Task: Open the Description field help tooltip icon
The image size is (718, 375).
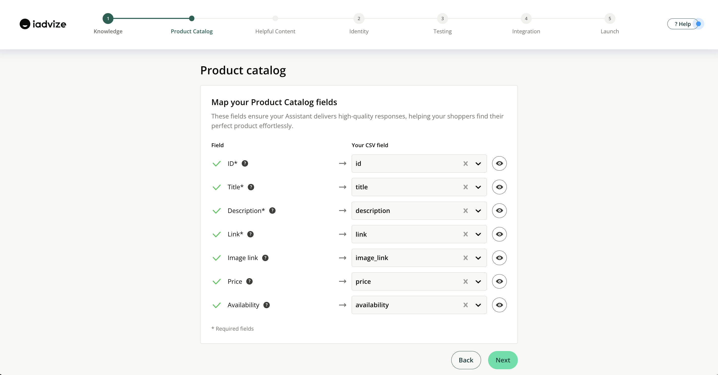Action: tap(272, 211)
